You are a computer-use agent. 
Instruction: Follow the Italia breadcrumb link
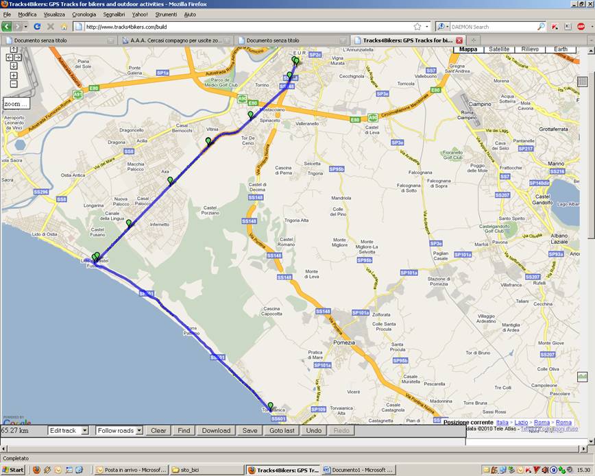pyautogui.click(x=502, y=422)
